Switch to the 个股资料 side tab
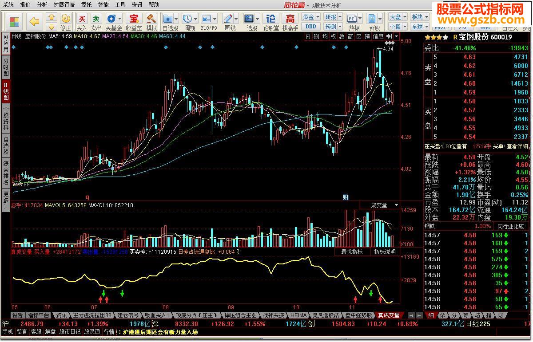 click(6, 118)
